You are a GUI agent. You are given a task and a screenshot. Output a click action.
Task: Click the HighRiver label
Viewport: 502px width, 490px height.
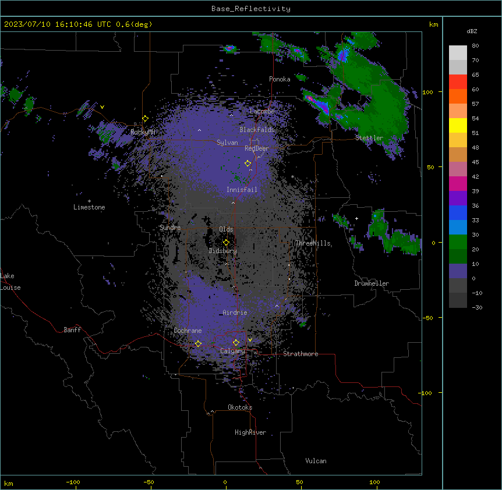250,432
